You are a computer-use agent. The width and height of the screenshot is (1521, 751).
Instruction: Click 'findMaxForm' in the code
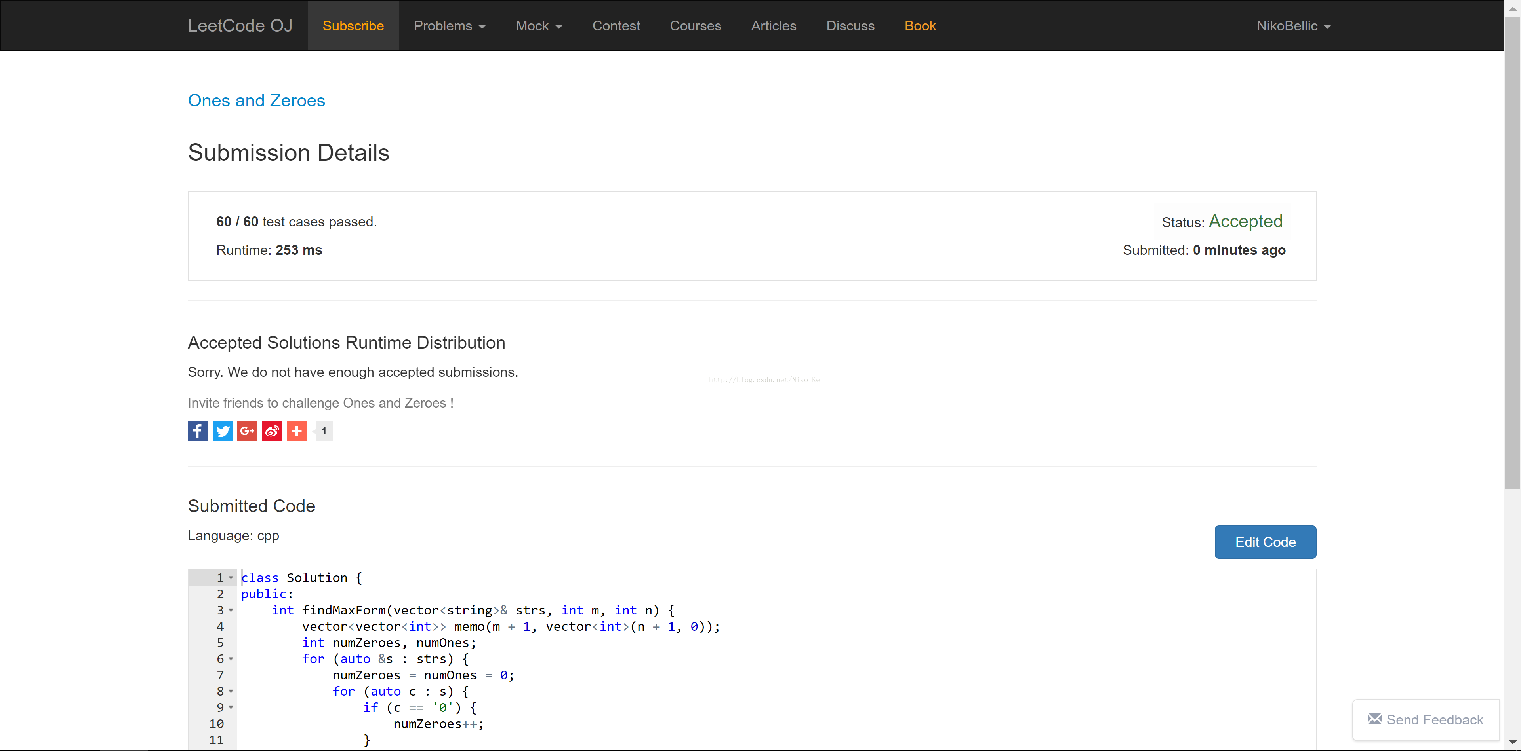(344, 610)
